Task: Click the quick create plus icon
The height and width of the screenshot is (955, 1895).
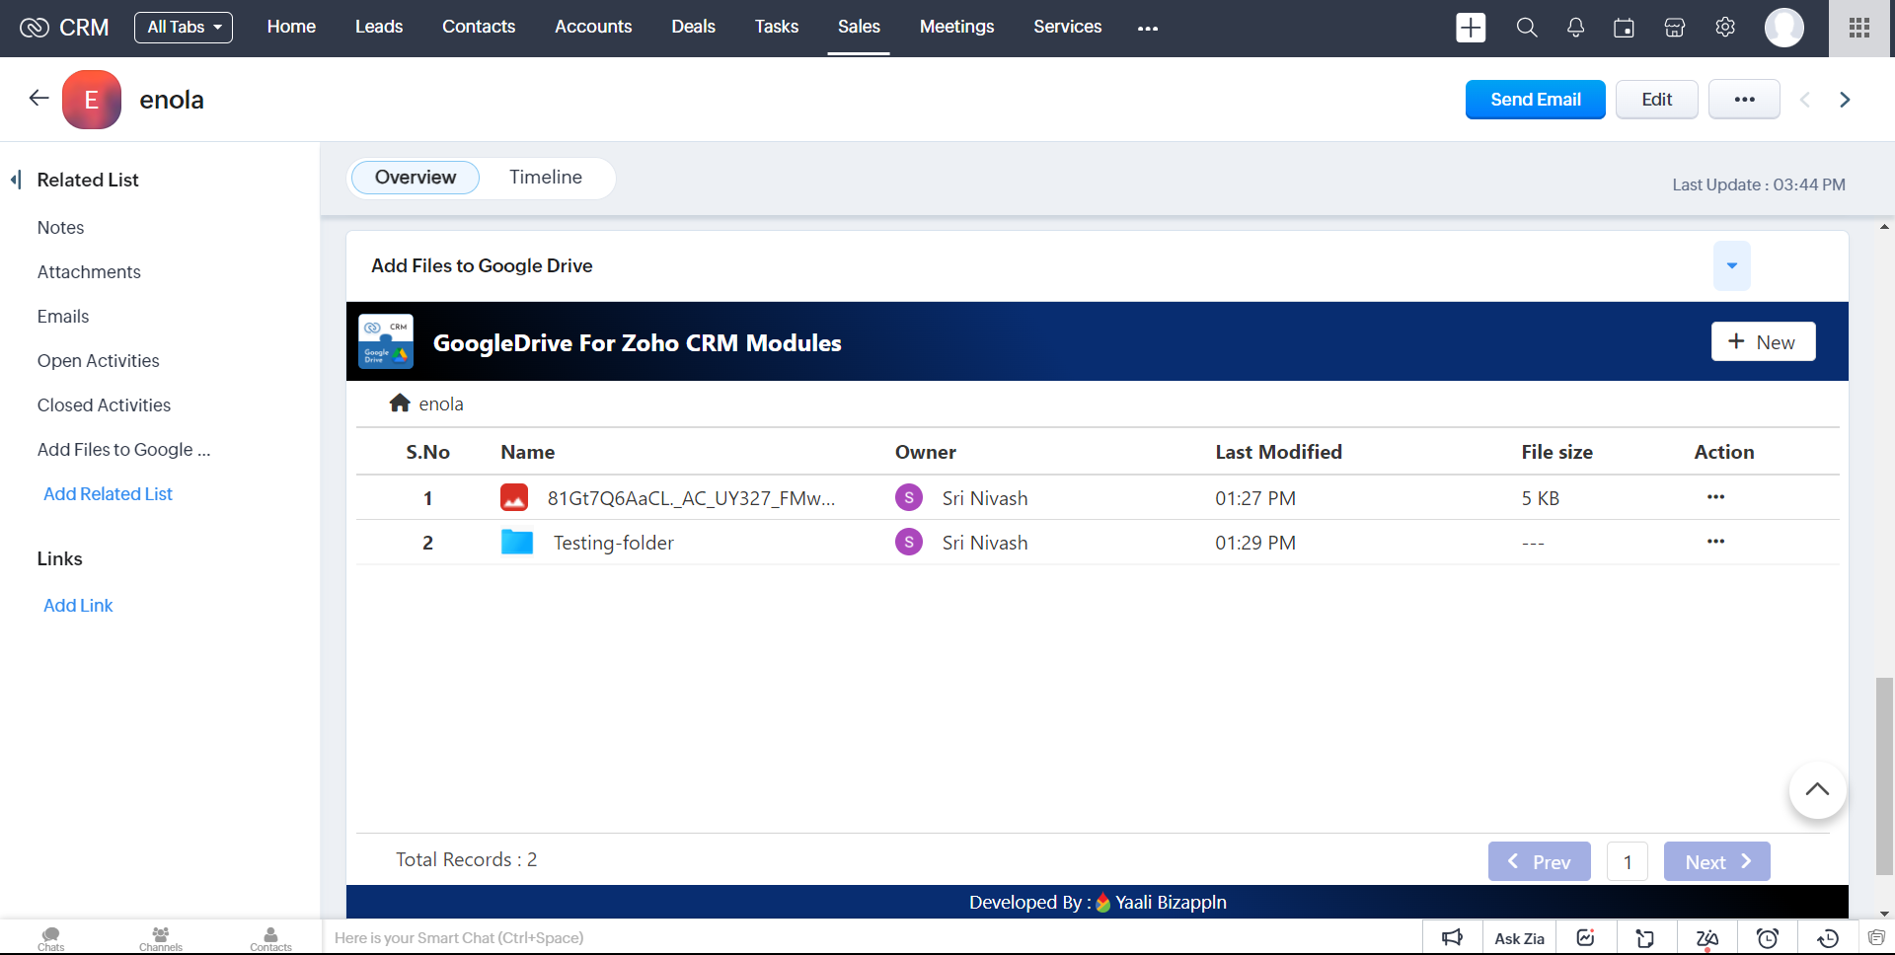Action: pyautogui.click(x=1471, y=28)
